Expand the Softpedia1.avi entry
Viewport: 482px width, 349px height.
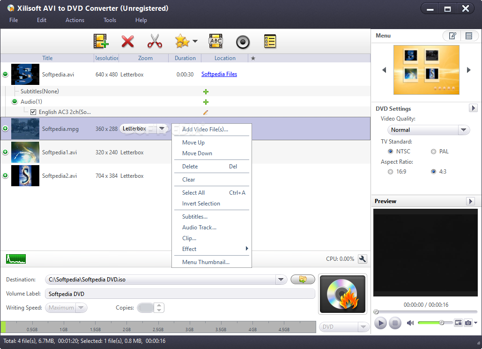coord(5,152)
